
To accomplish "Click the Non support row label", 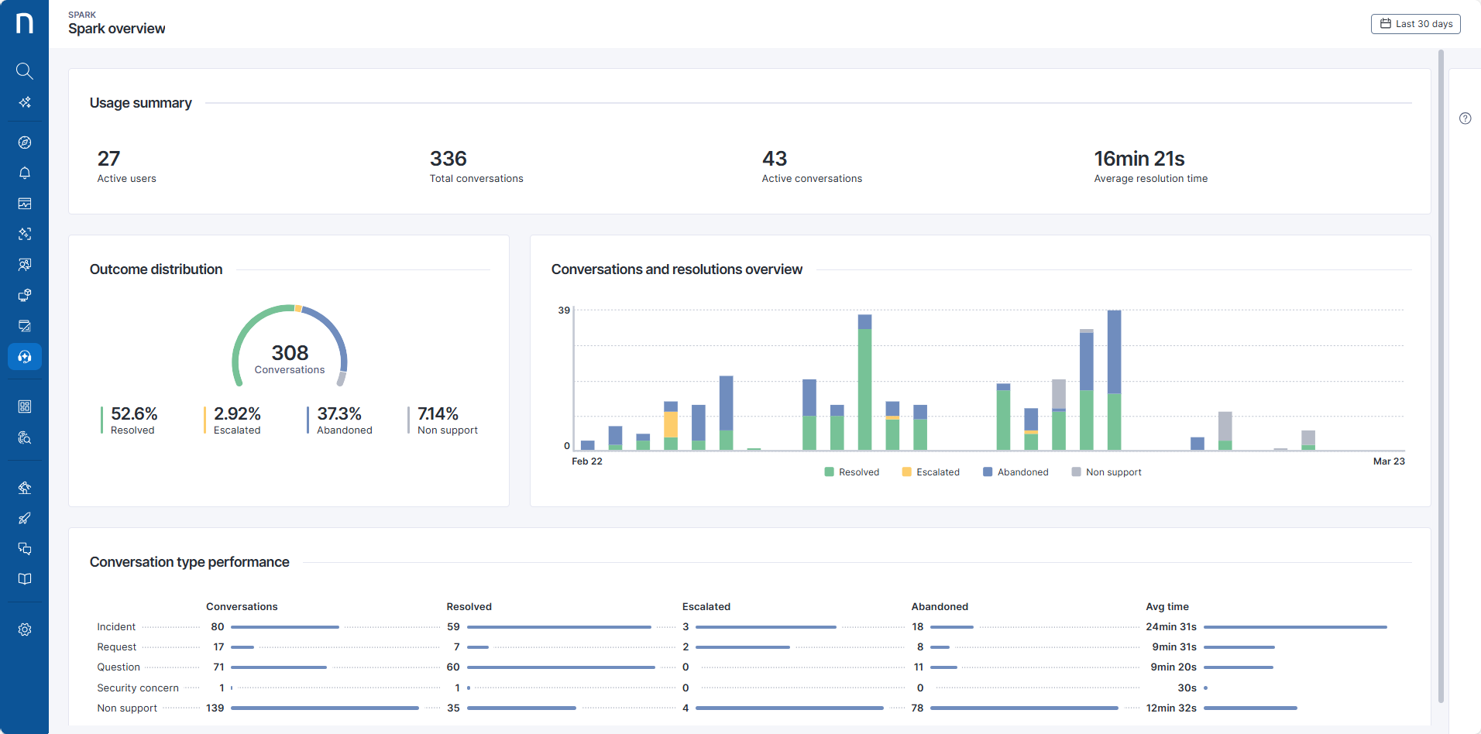I will coord(127,708).
